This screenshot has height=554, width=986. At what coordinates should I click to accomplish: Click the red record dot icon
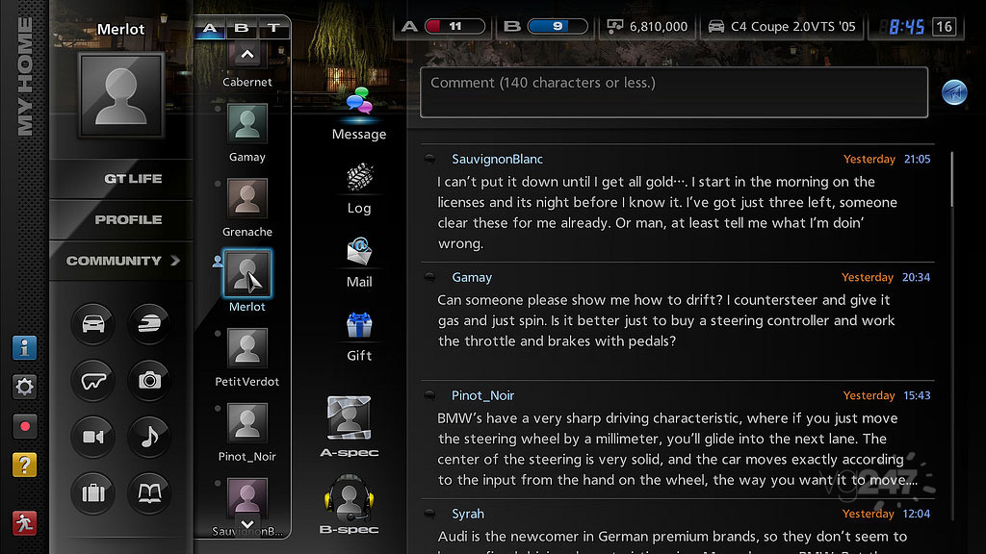pos(24,426)
